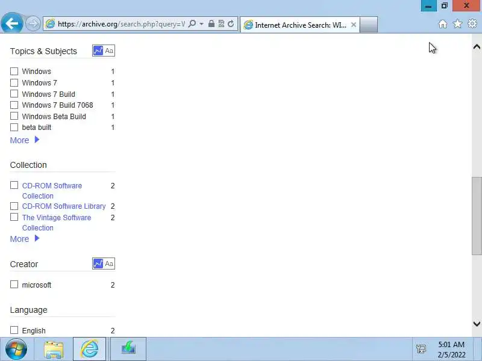This screenshot has width=482, height=361.
Task: Show Creator facet as graph view
Action: [98, 264]
